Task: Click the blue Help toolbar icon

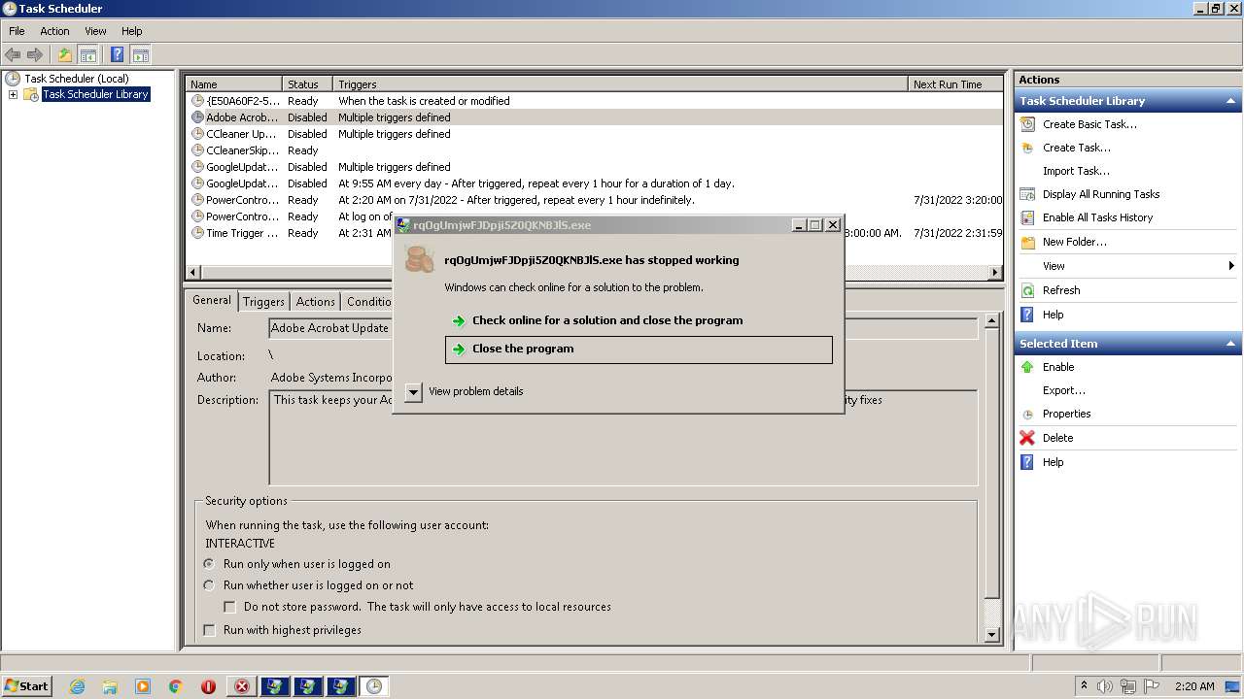Action: (118, 55)
